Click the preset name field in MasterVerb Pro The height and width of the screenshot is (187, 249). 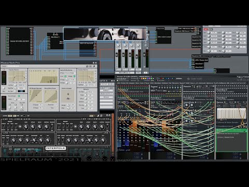(13, 66)
